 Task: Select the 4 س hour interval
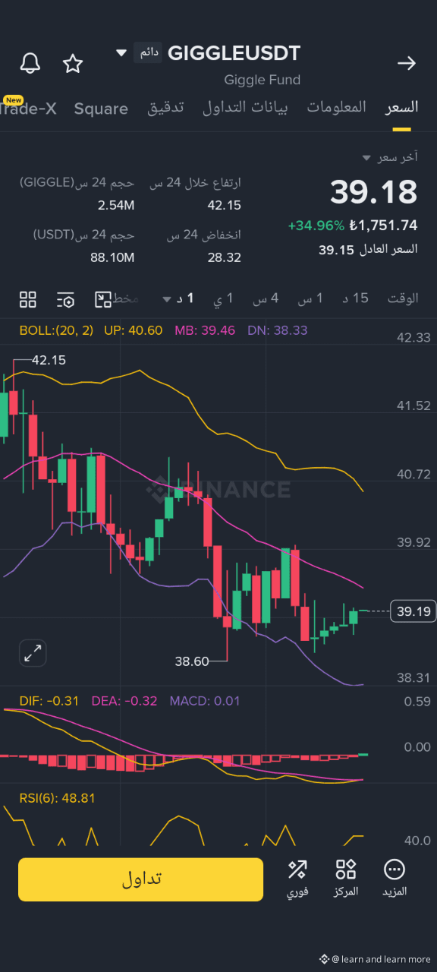[266, 298]
